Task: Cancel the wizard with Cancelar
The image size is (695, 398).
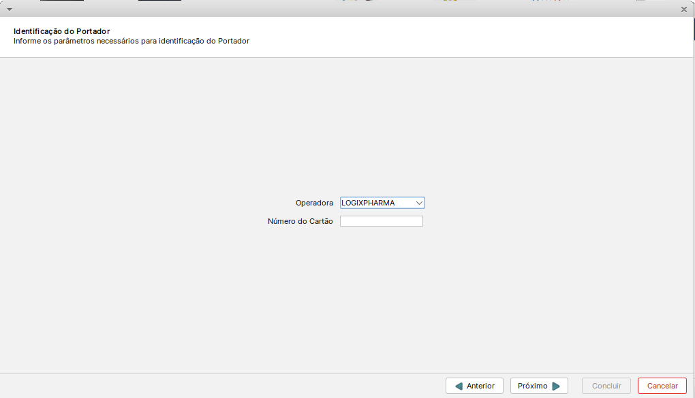Action: [662, 386]
